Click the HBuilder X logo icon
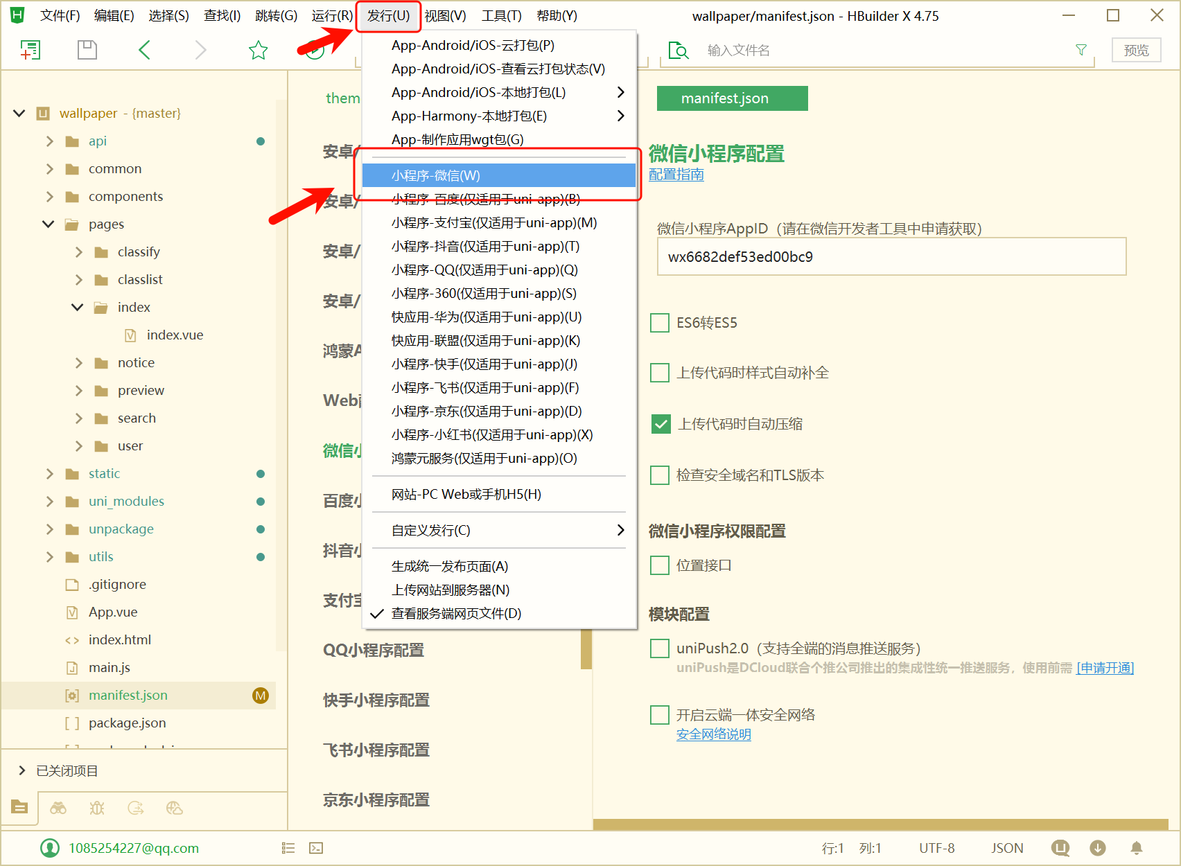1181x866 pixels. point(17,15)
